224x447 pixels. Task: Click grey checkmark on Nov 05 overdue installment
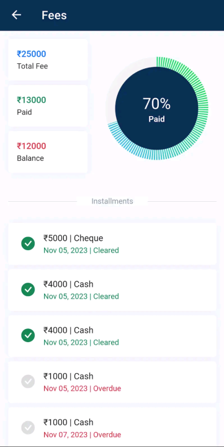pyautogui.click(x=28, y=382)
